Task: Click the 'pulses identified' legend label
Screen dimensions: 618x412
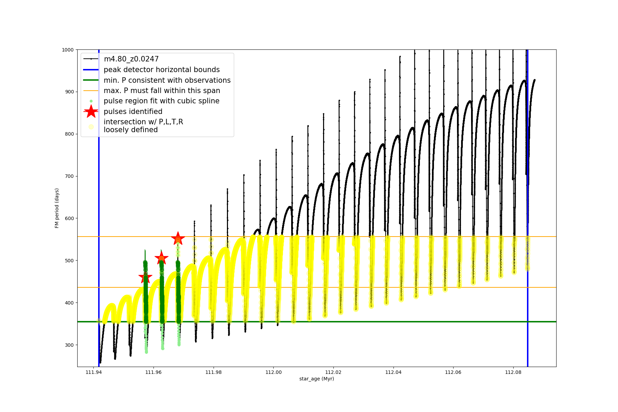Action: 133,112
